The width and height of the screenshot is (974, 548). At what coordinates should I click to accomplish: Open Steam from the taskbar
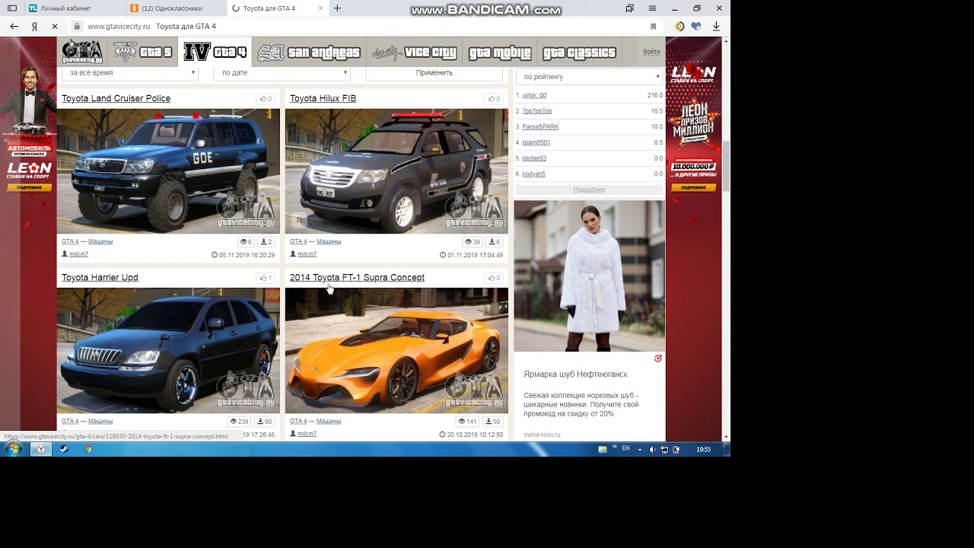click(x=64, y=449)
